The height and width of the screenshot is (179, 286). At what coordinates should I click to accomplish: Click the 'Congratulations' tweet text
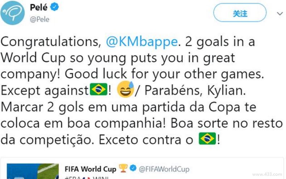click(x=51, y=42)
